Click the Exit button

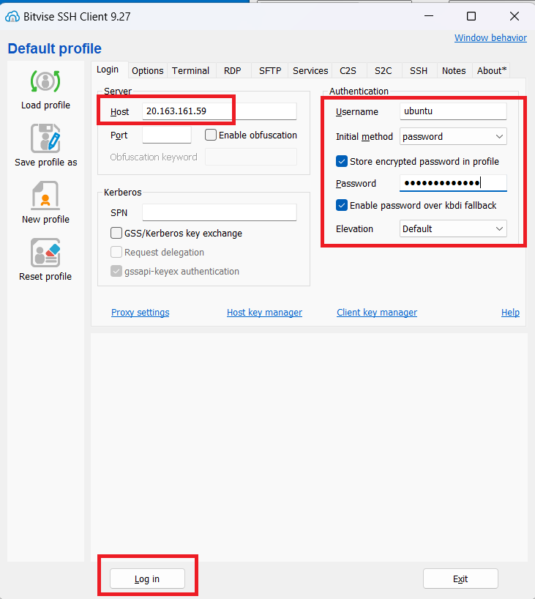[460, 578]
